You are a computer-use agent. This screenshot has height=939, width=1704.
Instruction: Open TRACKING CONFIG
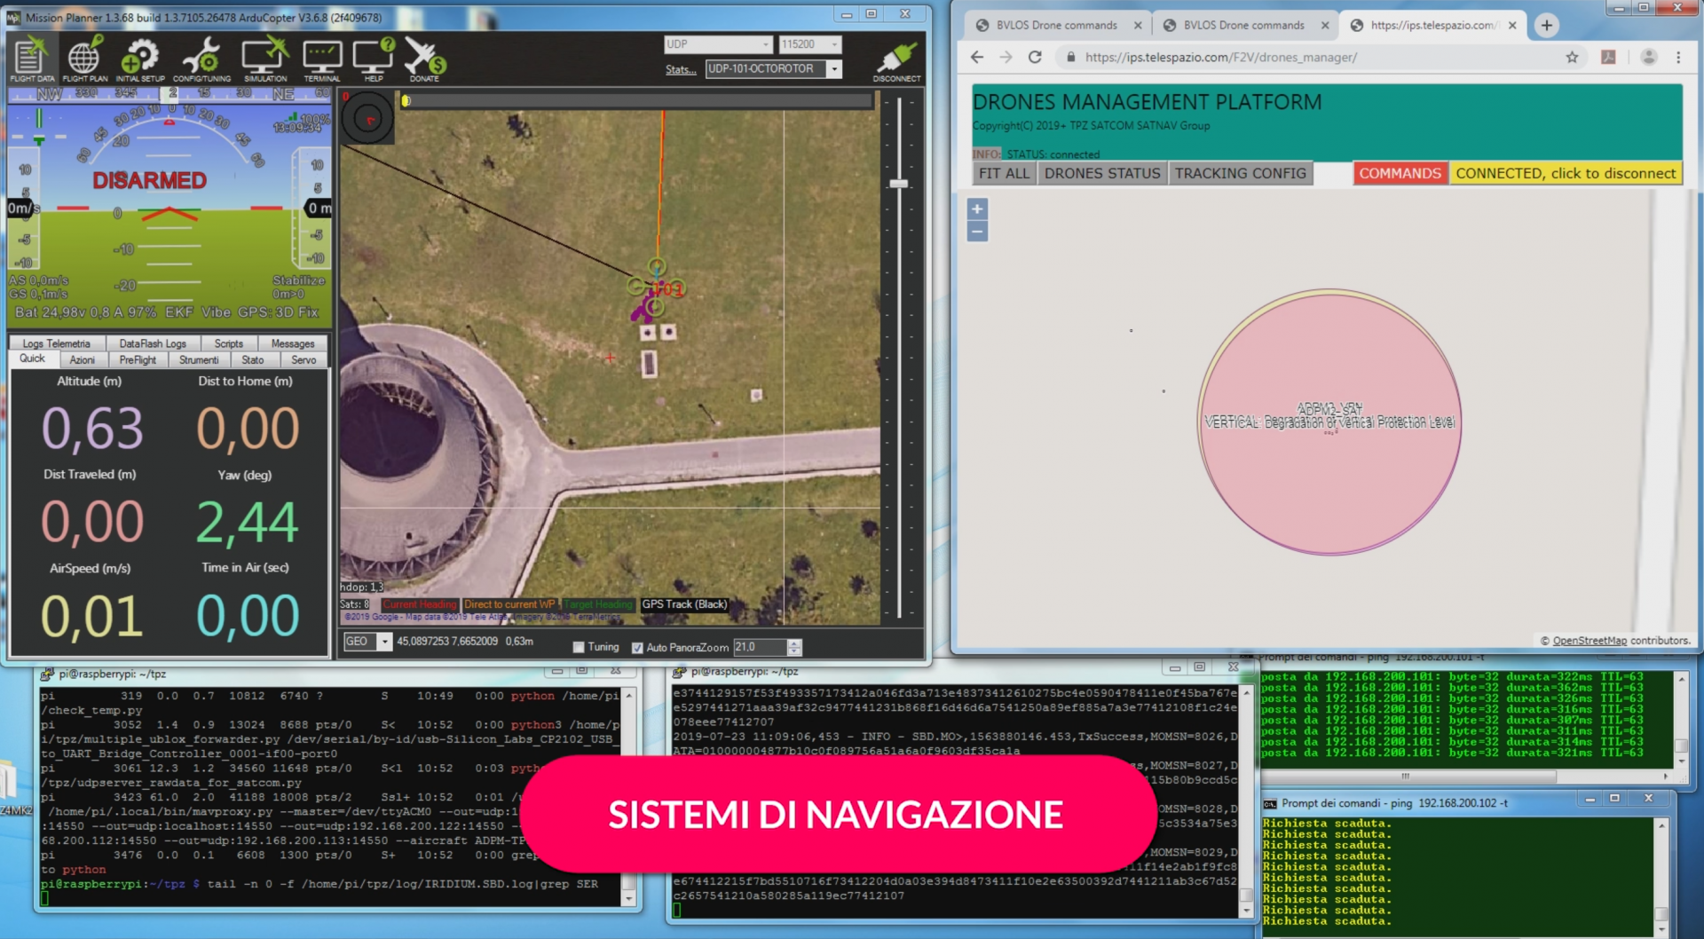click(1240, 173)
